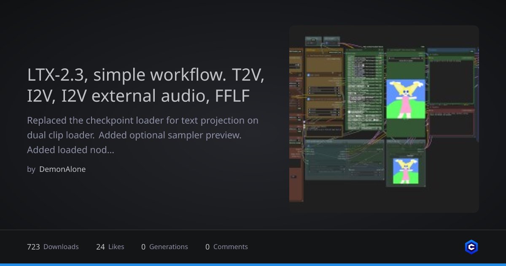Click the 0 Generations stat
Screen dimensions: 506x266
coord(164,247)
